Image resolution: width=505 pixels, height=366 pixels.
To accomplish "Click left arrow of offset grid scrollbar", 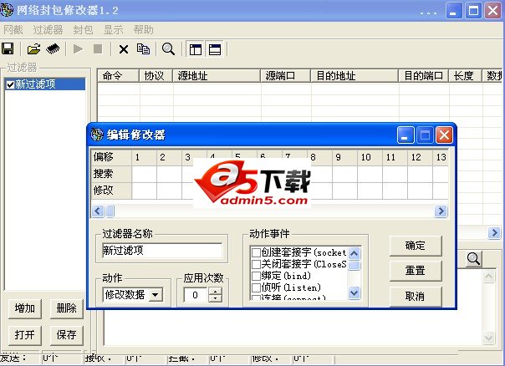I will click(98, 211).
